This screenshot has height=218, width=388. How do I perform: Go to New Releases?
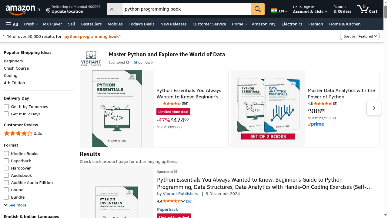[x=173, y=24]
